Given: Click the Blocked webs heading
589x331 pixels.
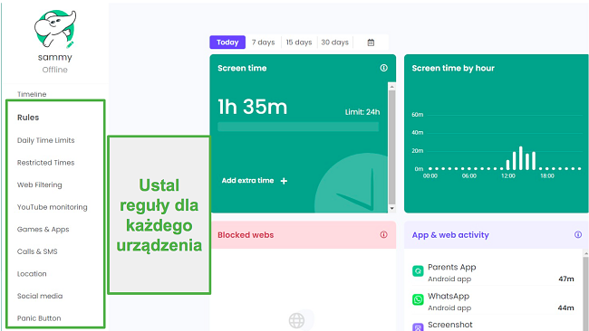Looking at the screenshot, I should point(246,235).
